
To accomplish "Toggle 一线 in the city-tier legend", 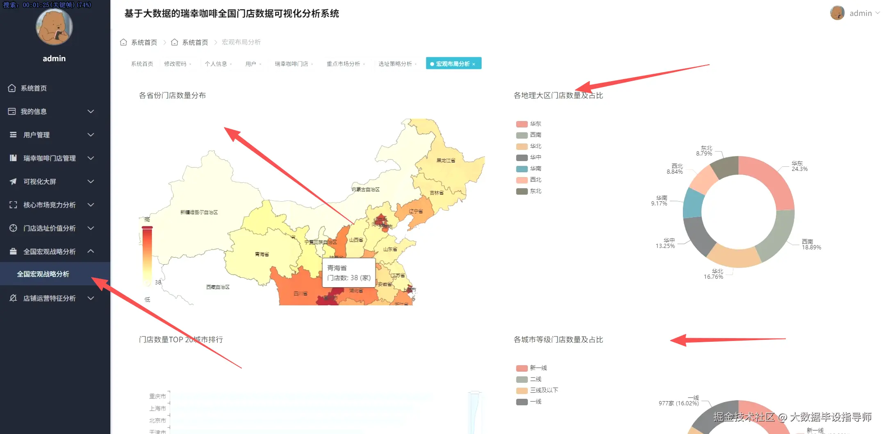I will [529, 402].
